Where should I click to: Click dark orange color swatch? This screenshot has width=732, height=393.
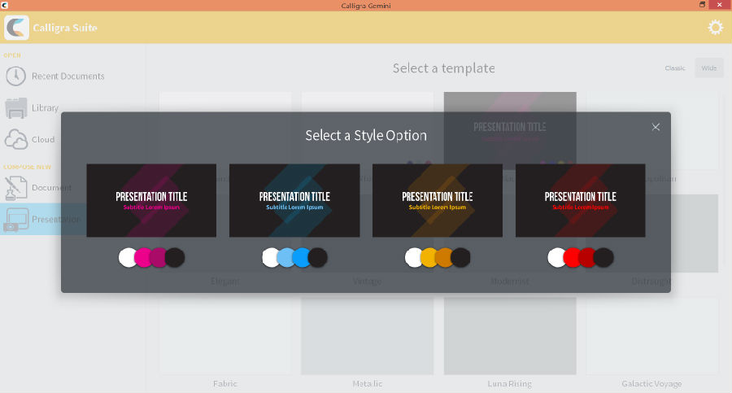point(443,257)
